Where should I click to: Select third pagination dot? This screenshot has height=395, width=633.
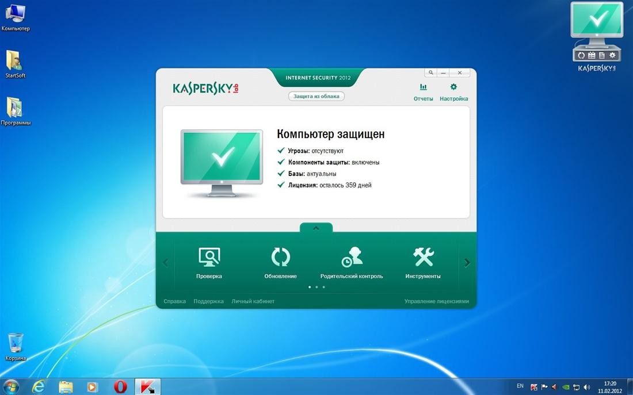(323, 287)
